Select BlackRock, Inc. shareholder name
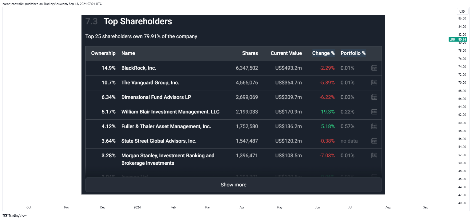Screen dimensions: 472x220 click(x=139, y=68)
